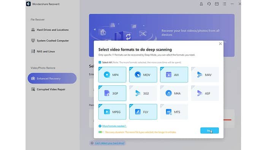
Task: Click the Video/Photo Restore section label
Action: click(x=43, y=68)
